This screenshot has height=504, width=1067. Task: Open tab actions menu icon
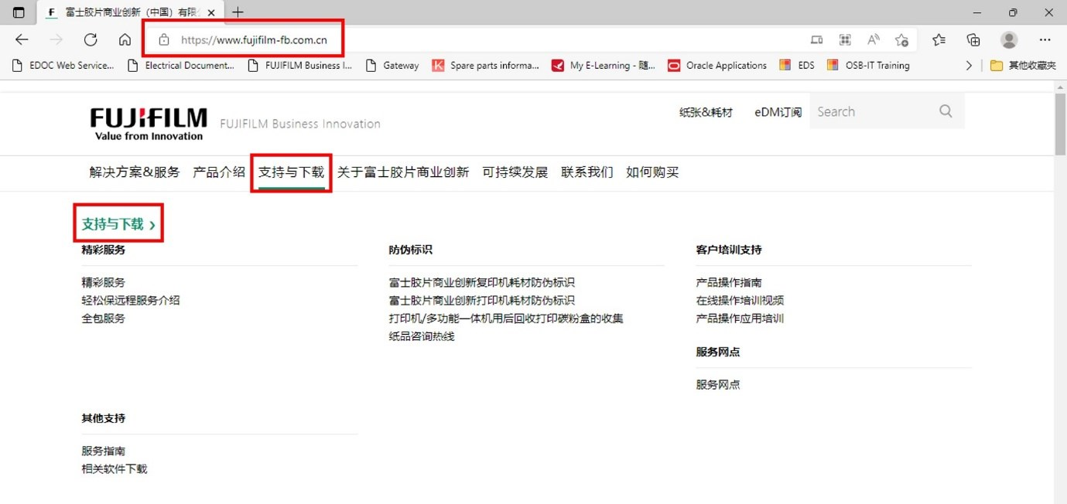[x=19, y=12]
